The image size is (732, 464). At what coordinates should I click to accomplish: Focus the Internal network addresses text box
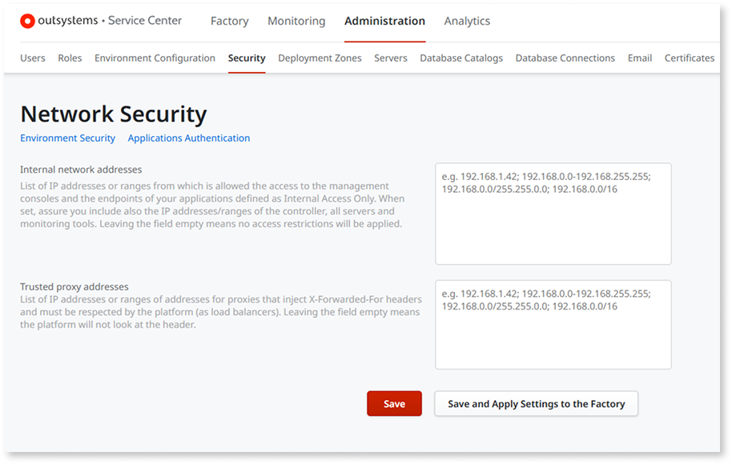click(x=553, y=214)
